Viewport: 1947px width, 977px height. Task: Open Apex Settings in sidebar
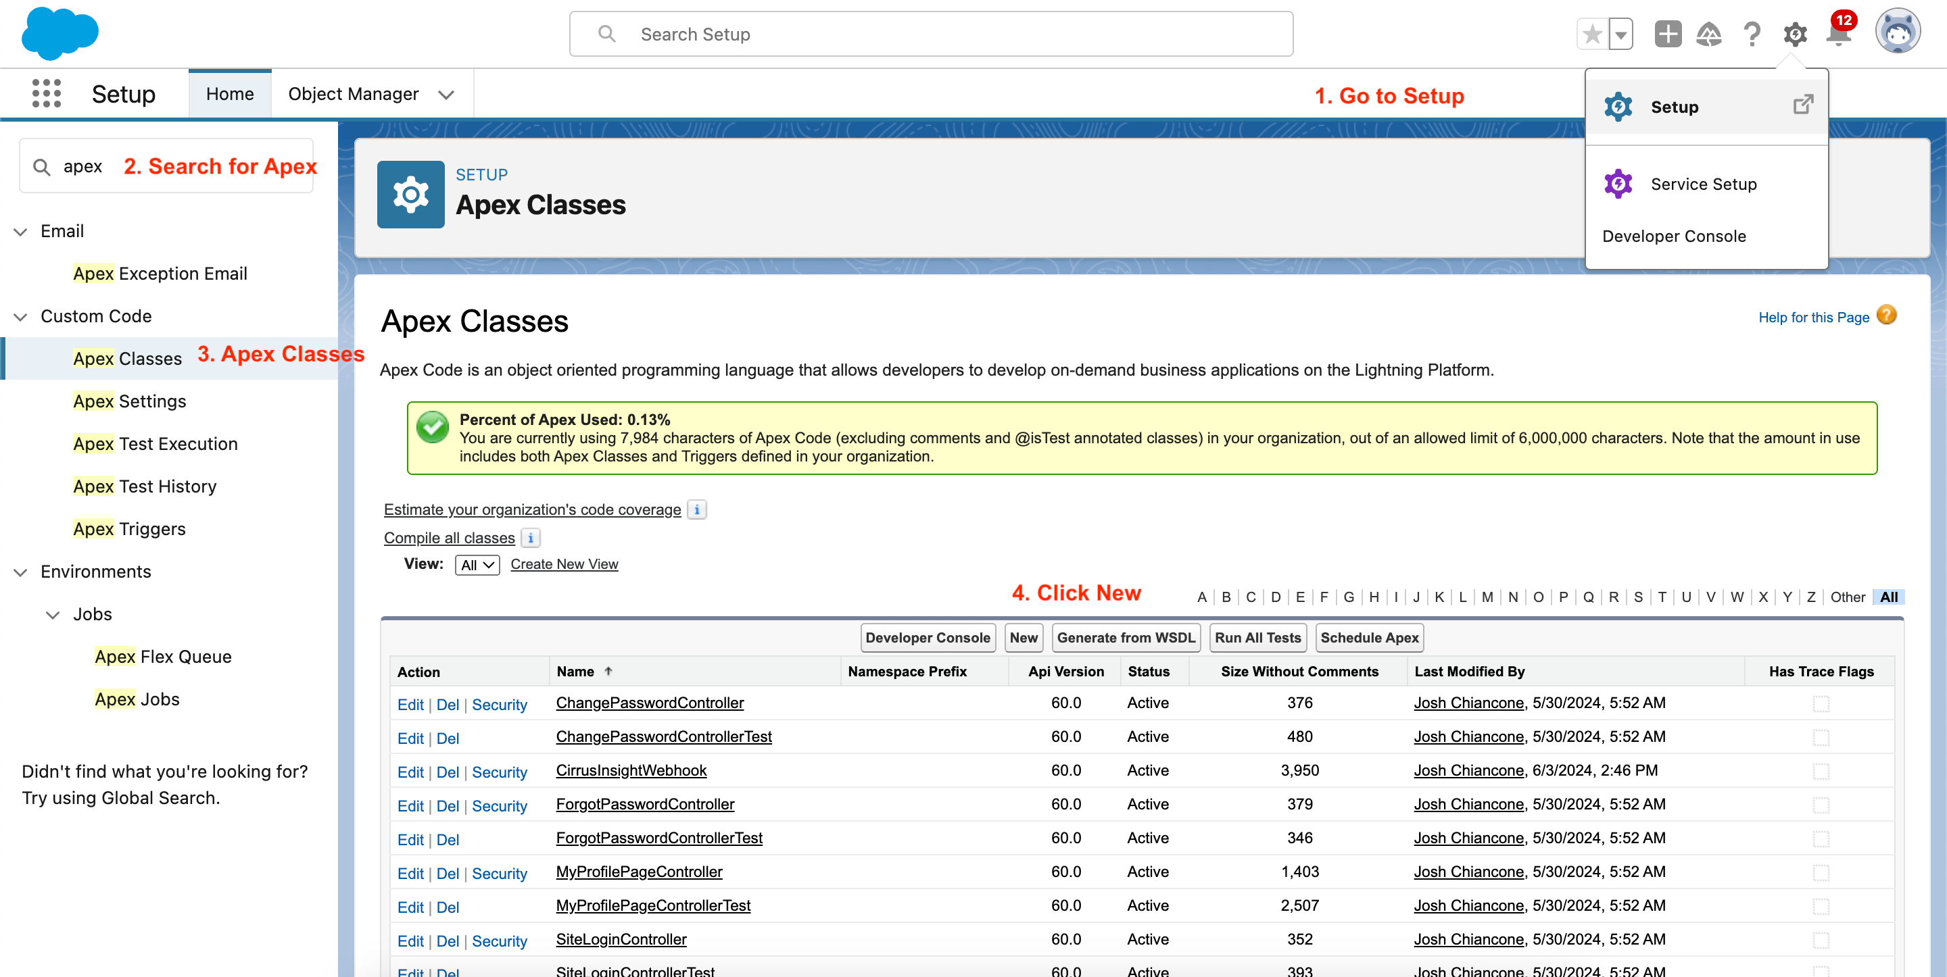point(129,401)
